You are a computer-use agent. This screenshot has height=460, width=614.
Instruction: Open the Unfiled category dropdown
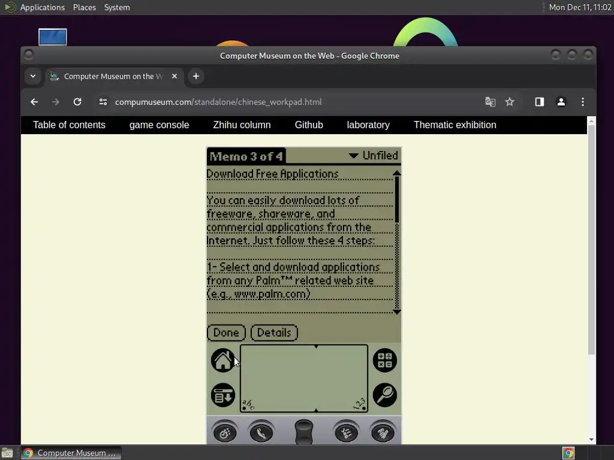point(374,156)
